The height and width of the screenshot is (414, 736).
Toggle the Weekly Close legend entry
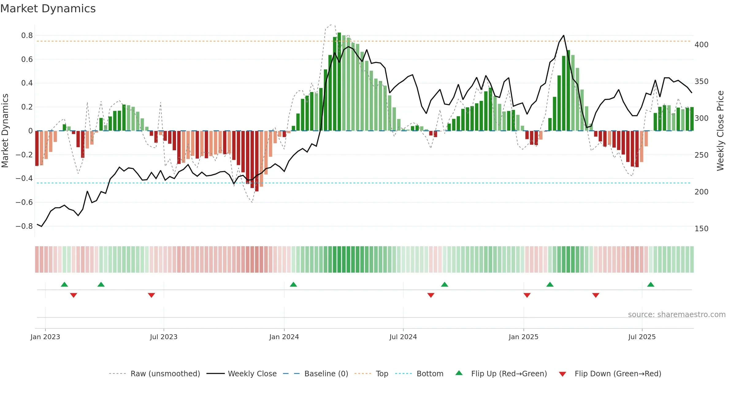coord(242,374)
